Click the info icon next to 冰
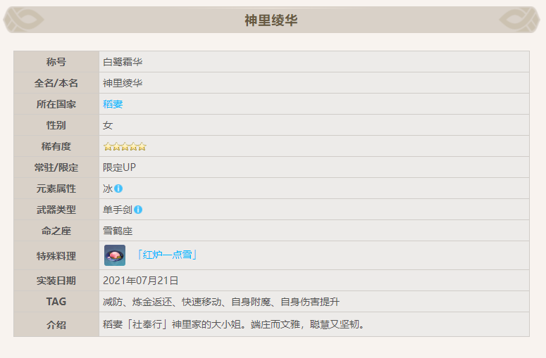Viewport: 546px width, 358px height. [x=118, y=188]
